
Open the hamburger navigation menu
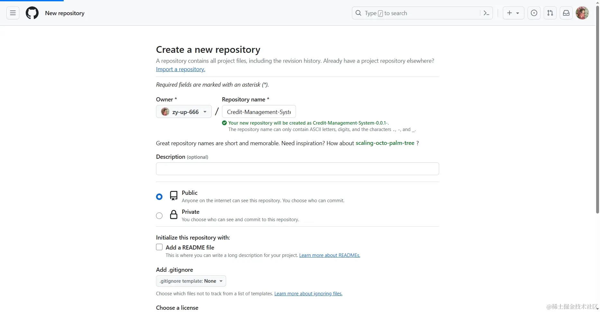13,13
